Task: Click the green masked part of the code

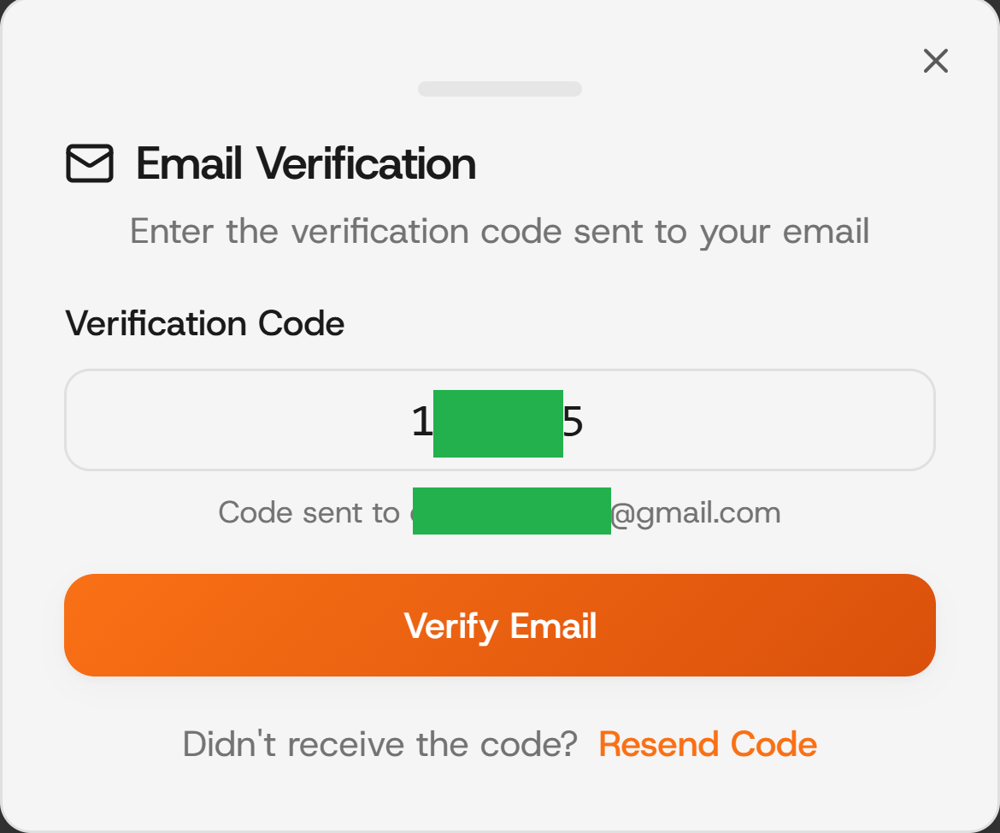Action: pyautogui.click(x=498, y=423)
